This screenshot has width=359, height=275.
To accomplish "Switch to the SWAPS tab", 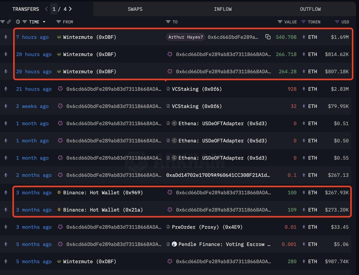I will (x=135, y=9).
